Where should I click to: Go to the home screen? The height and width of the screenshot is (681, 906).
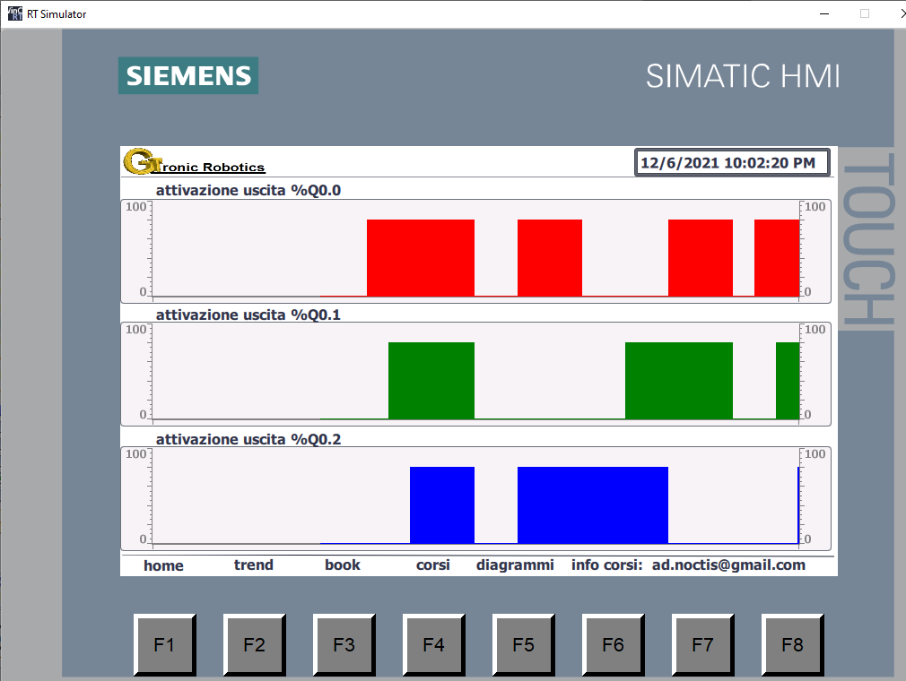[x=163, y=565]
